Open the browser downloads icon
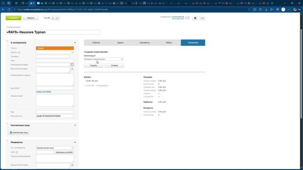Screen dimensions: 303x170 (x=266, y=9)
